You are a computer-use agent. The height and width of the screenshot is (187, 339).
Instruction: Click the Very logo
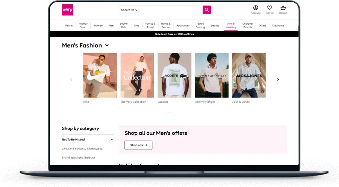pyautogui.click(x=67, y=10)
